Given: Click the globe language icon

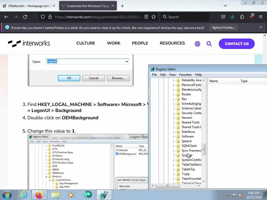Looking at the screenshot, I should click(197, 44).
